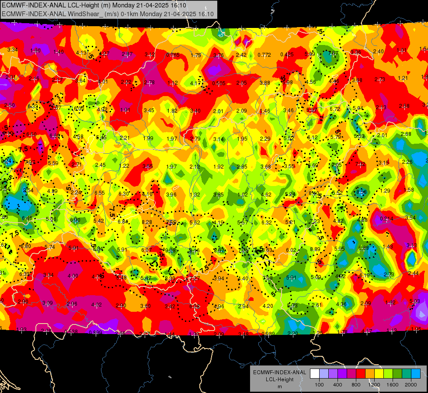Click the legend title ECMWF-INDEX-ANAL

[279, 372]
